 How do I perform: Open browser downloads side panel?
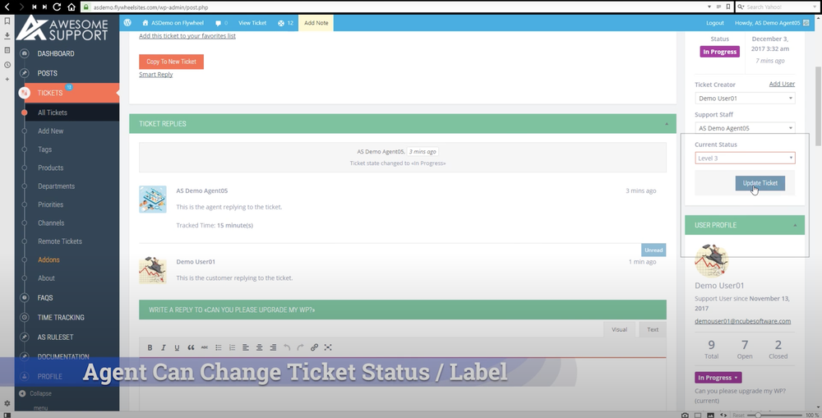pos(7,35)
